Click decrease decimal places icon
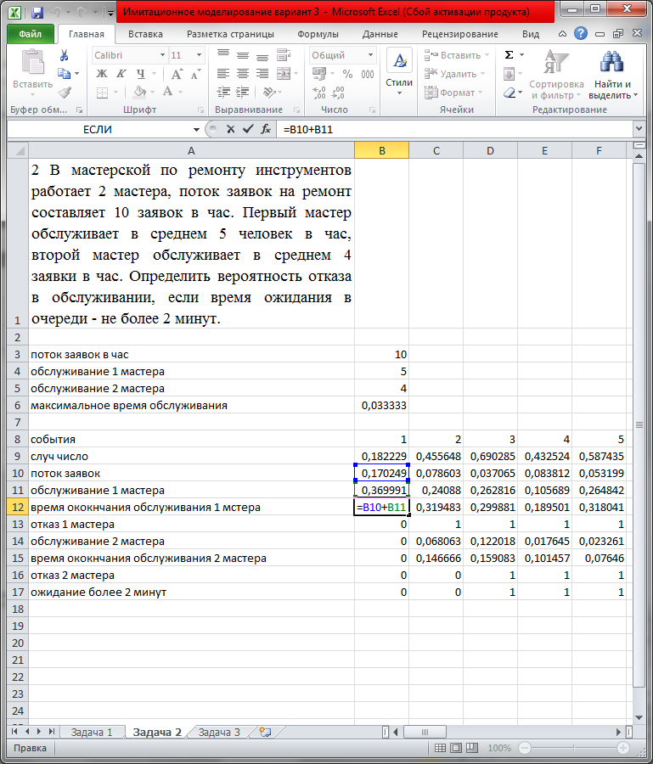 [x=338, y=92]
